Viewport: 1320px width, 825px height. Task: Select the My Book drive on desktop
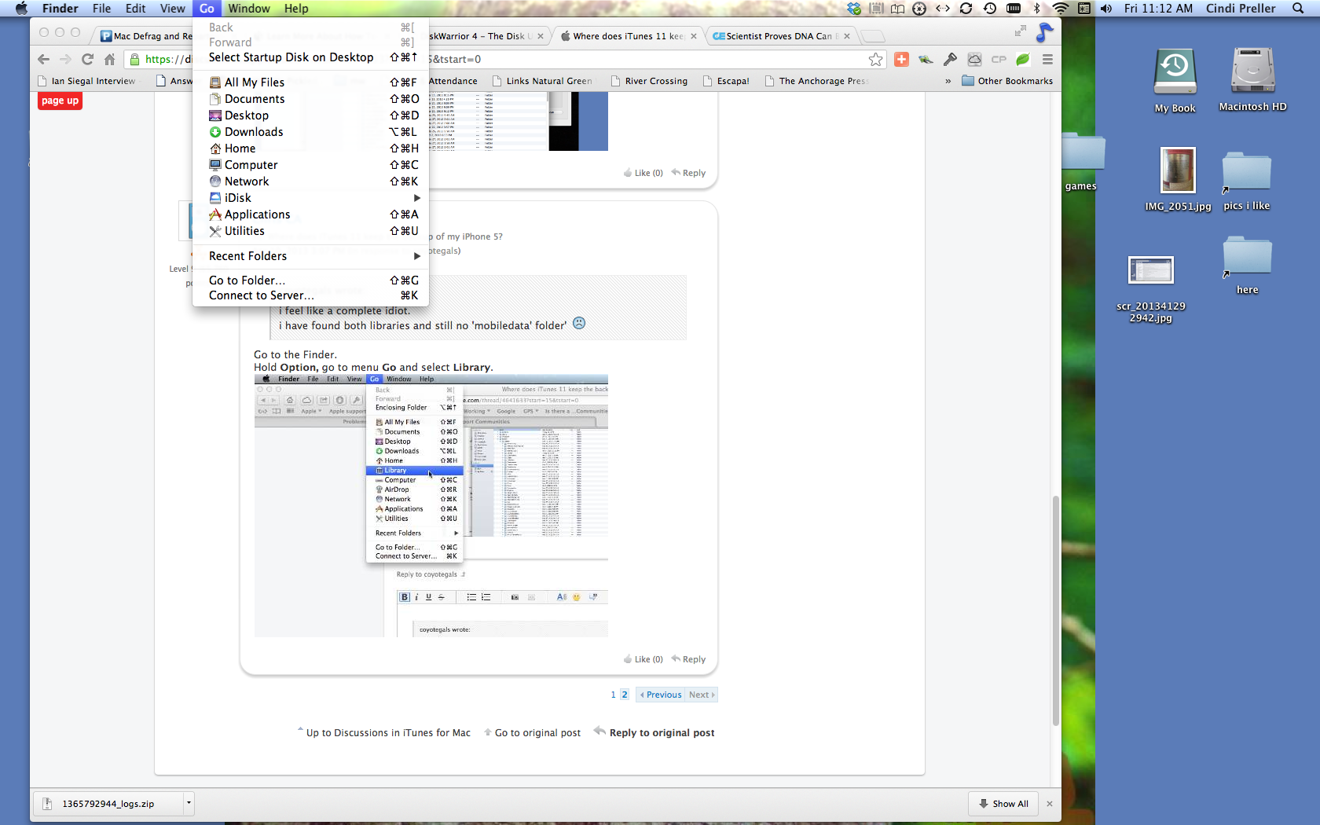[1175, 81]
